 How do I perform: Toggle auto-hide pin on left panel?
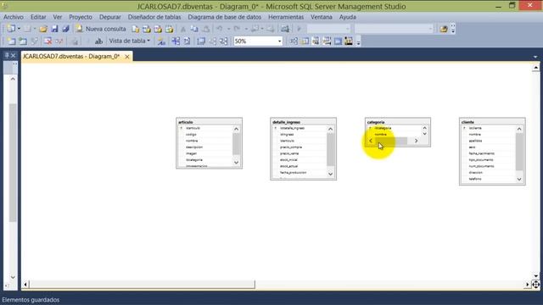6,55
